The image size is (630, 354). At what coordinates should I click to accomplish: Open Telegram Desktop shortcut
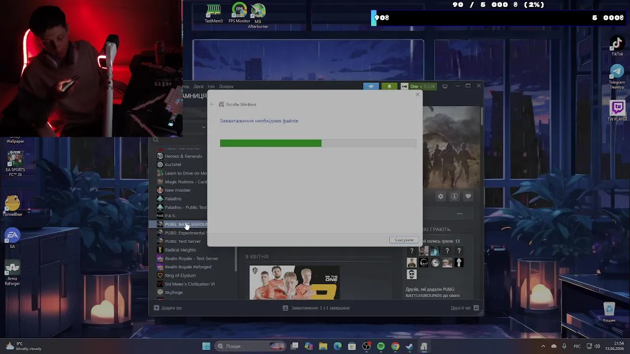(617, 77)
